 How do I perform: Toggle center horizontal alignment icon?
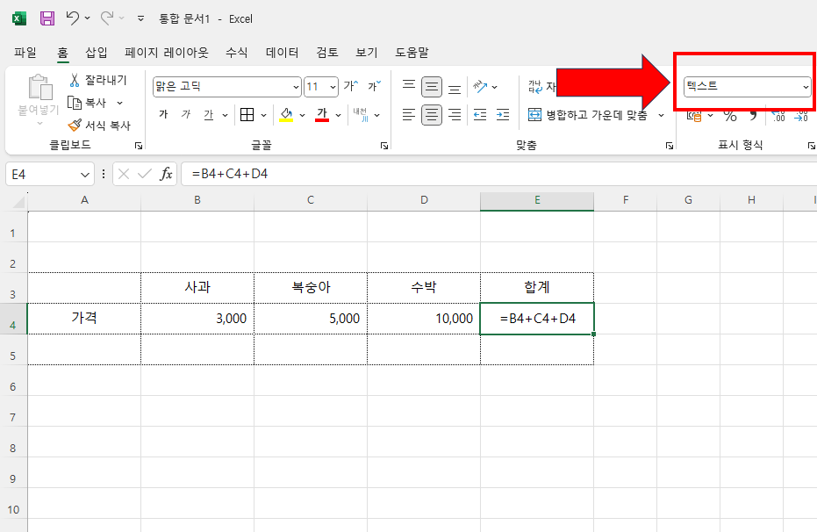click(x=432, y=115)
